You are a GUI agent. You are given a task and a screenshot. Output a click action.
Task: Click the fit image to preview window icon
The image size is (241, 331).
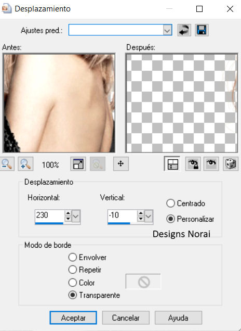(x=78, y=163)
